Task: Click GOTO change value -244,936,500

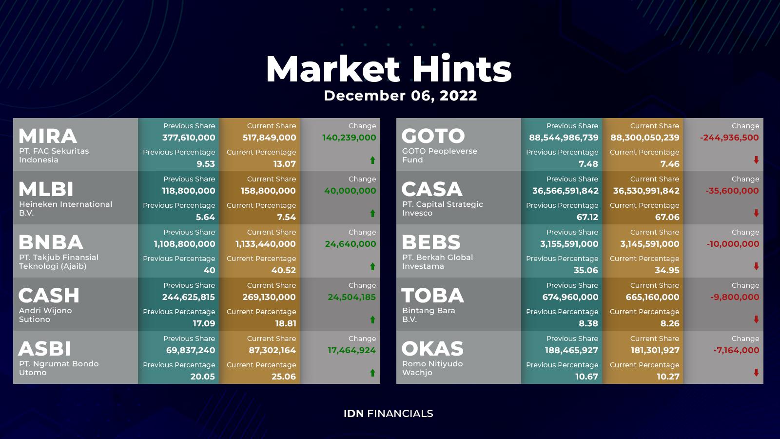Action: [x=729, y=138]
